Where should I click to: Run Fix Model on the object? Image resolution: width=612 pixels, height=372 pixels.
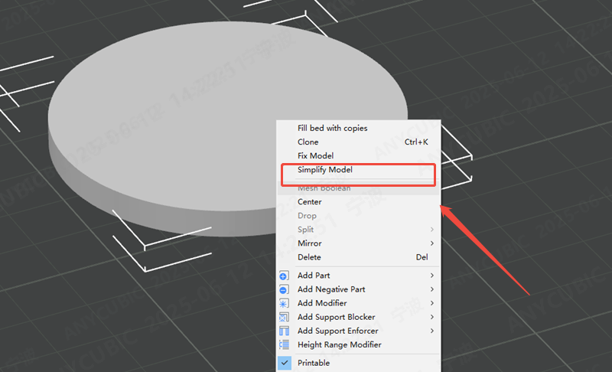359,155
